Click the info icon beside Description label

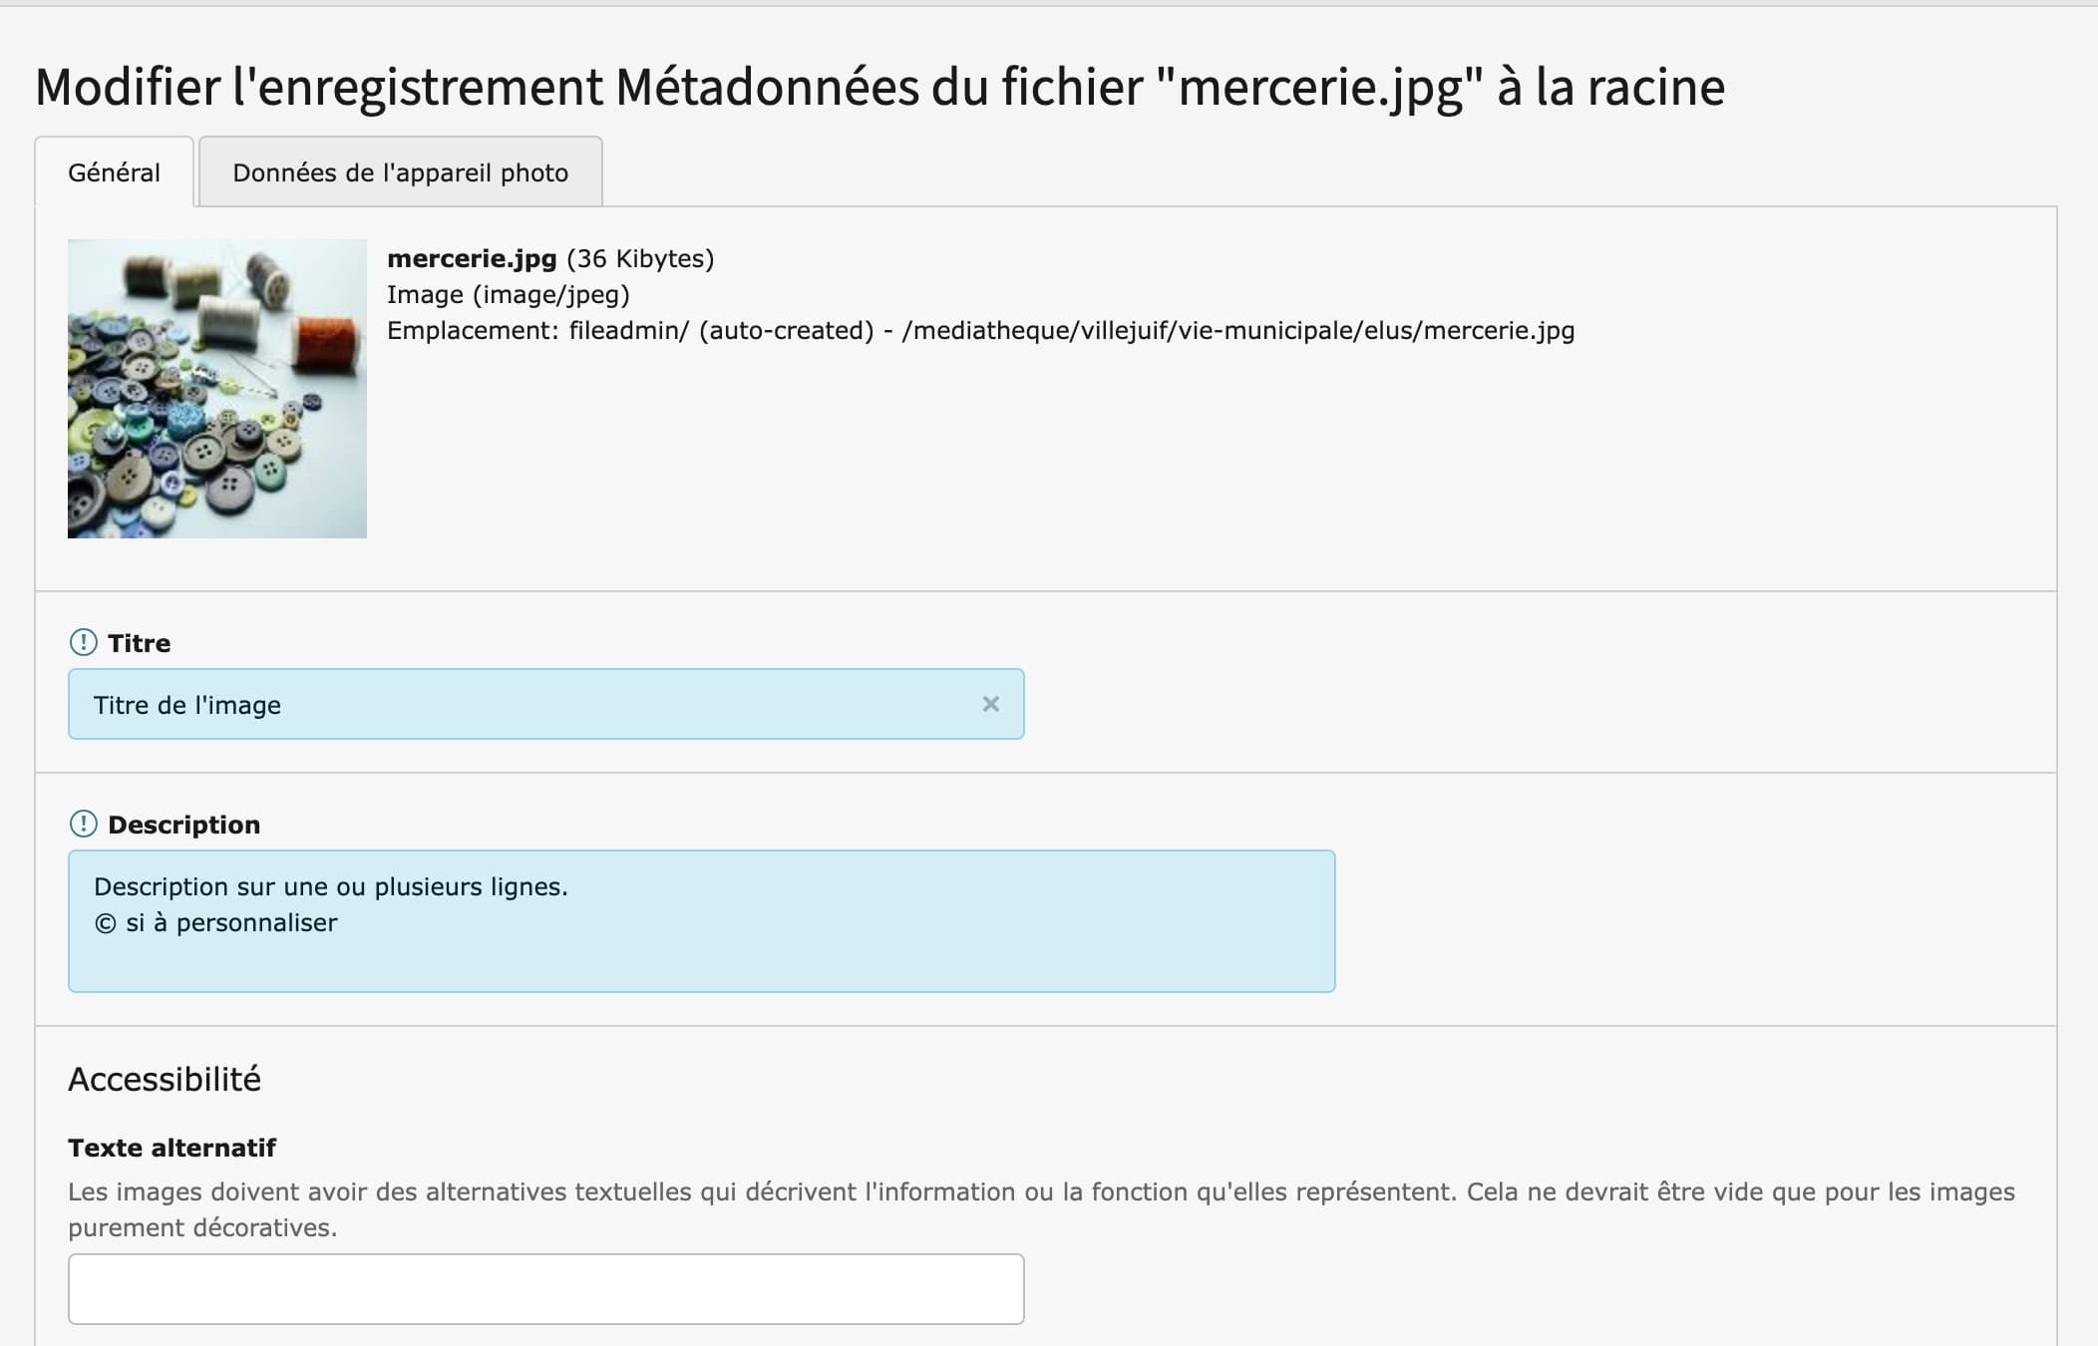(x=83, y=824)
